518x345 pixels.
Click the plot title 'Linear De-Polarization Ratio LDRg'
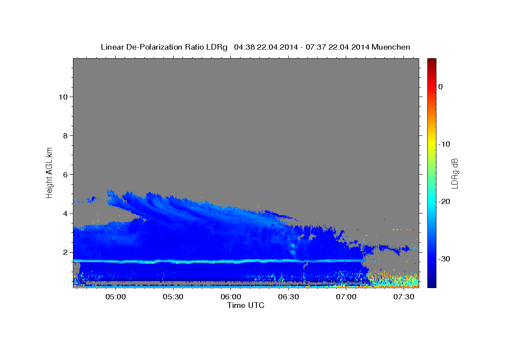click(x=164, y=47)
